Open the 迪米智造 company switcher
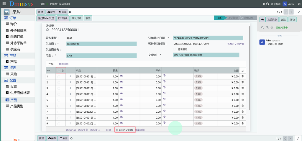 click(276, 4)
